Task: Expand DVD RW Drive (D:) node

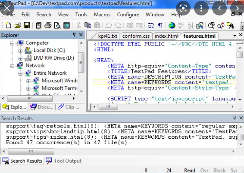Action: point(20,58)
